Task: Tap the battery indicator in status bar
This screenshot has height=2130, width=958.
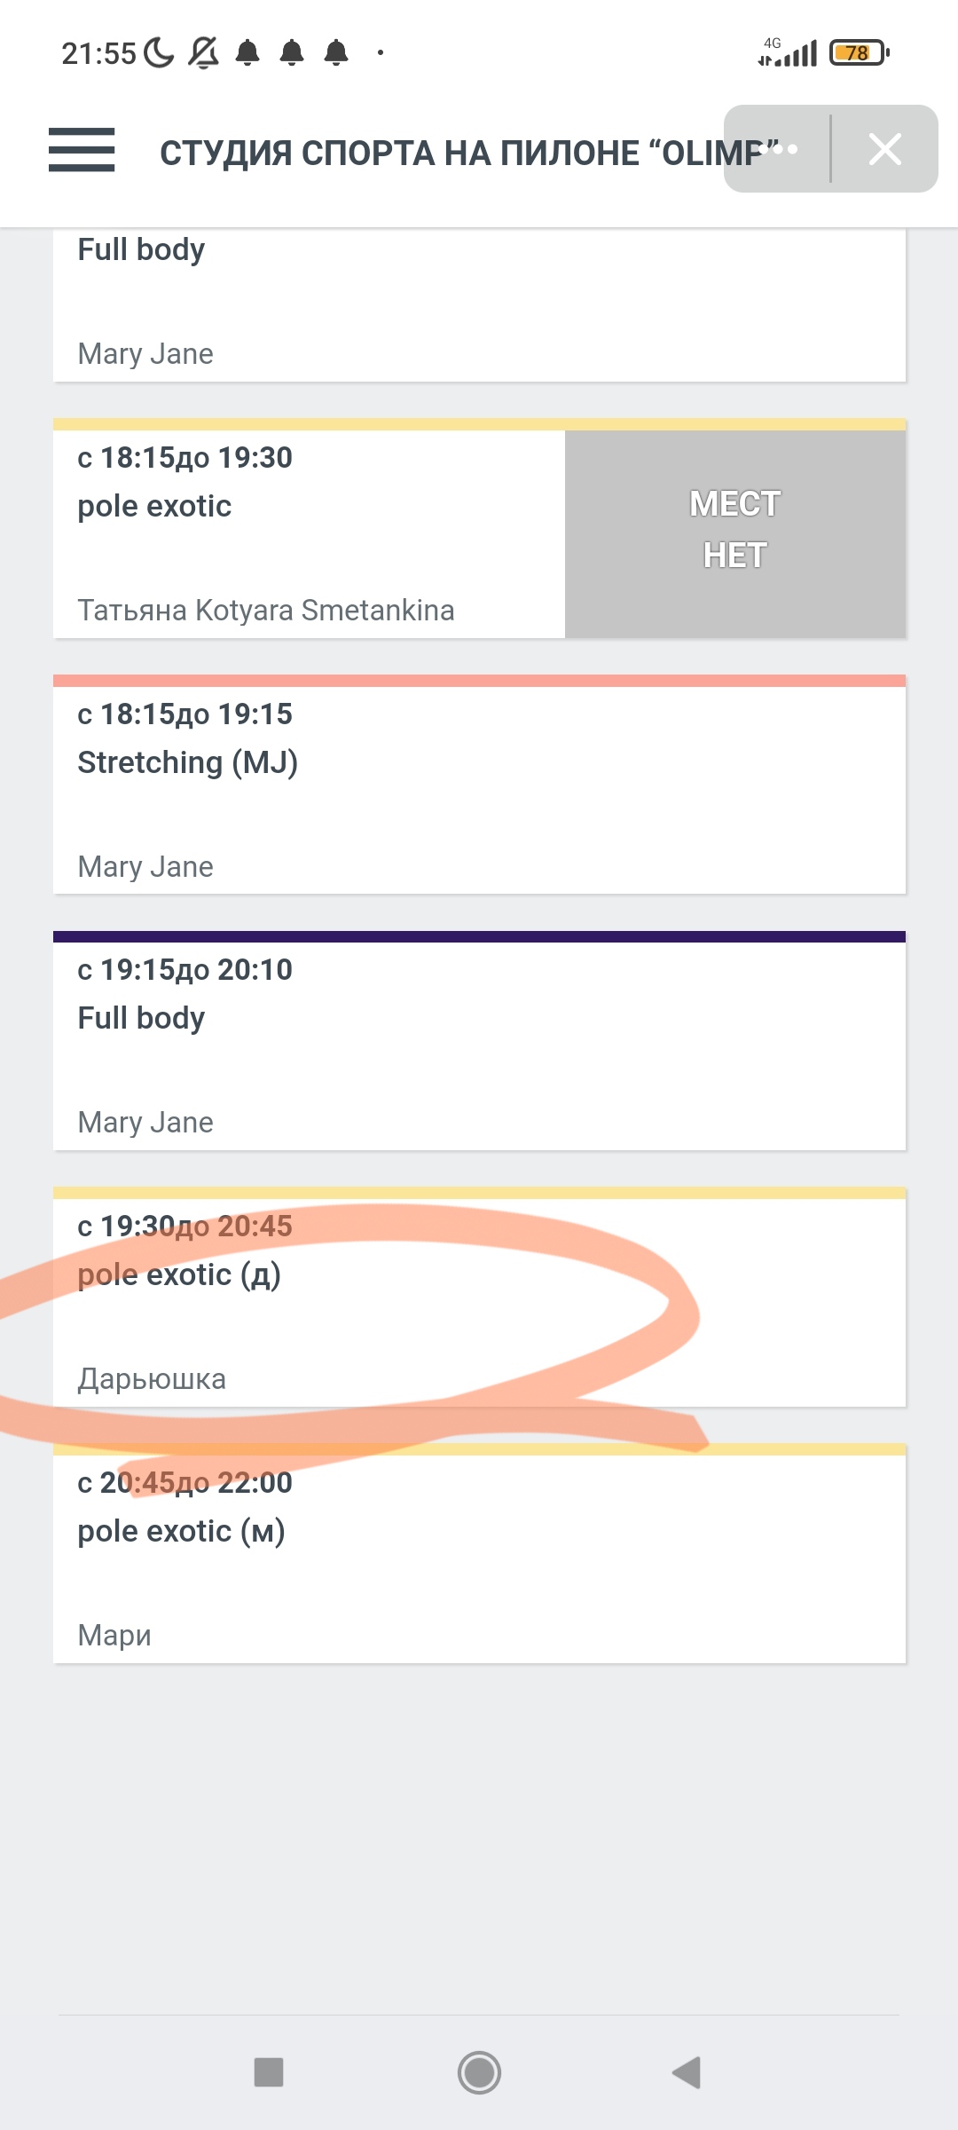Action: point(858,53)
